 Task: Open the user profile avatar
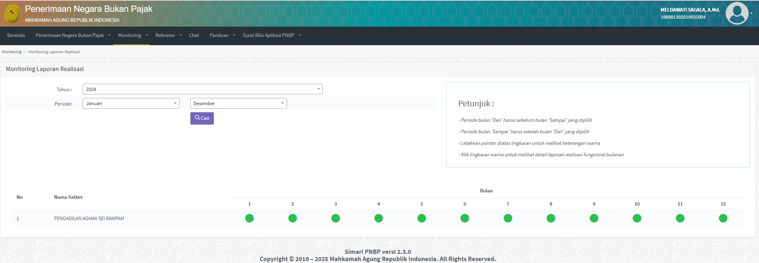[x=737, y=13]
